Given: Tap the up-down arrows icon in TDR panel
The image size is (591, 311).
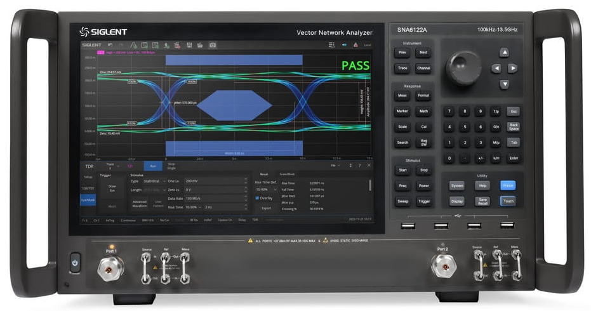Looking at the screenshot, I should pos(351,166).
